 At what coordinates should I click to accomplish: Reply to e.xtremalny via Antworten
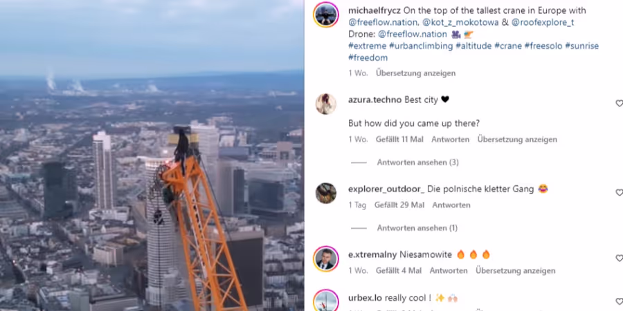coord(449,270)
